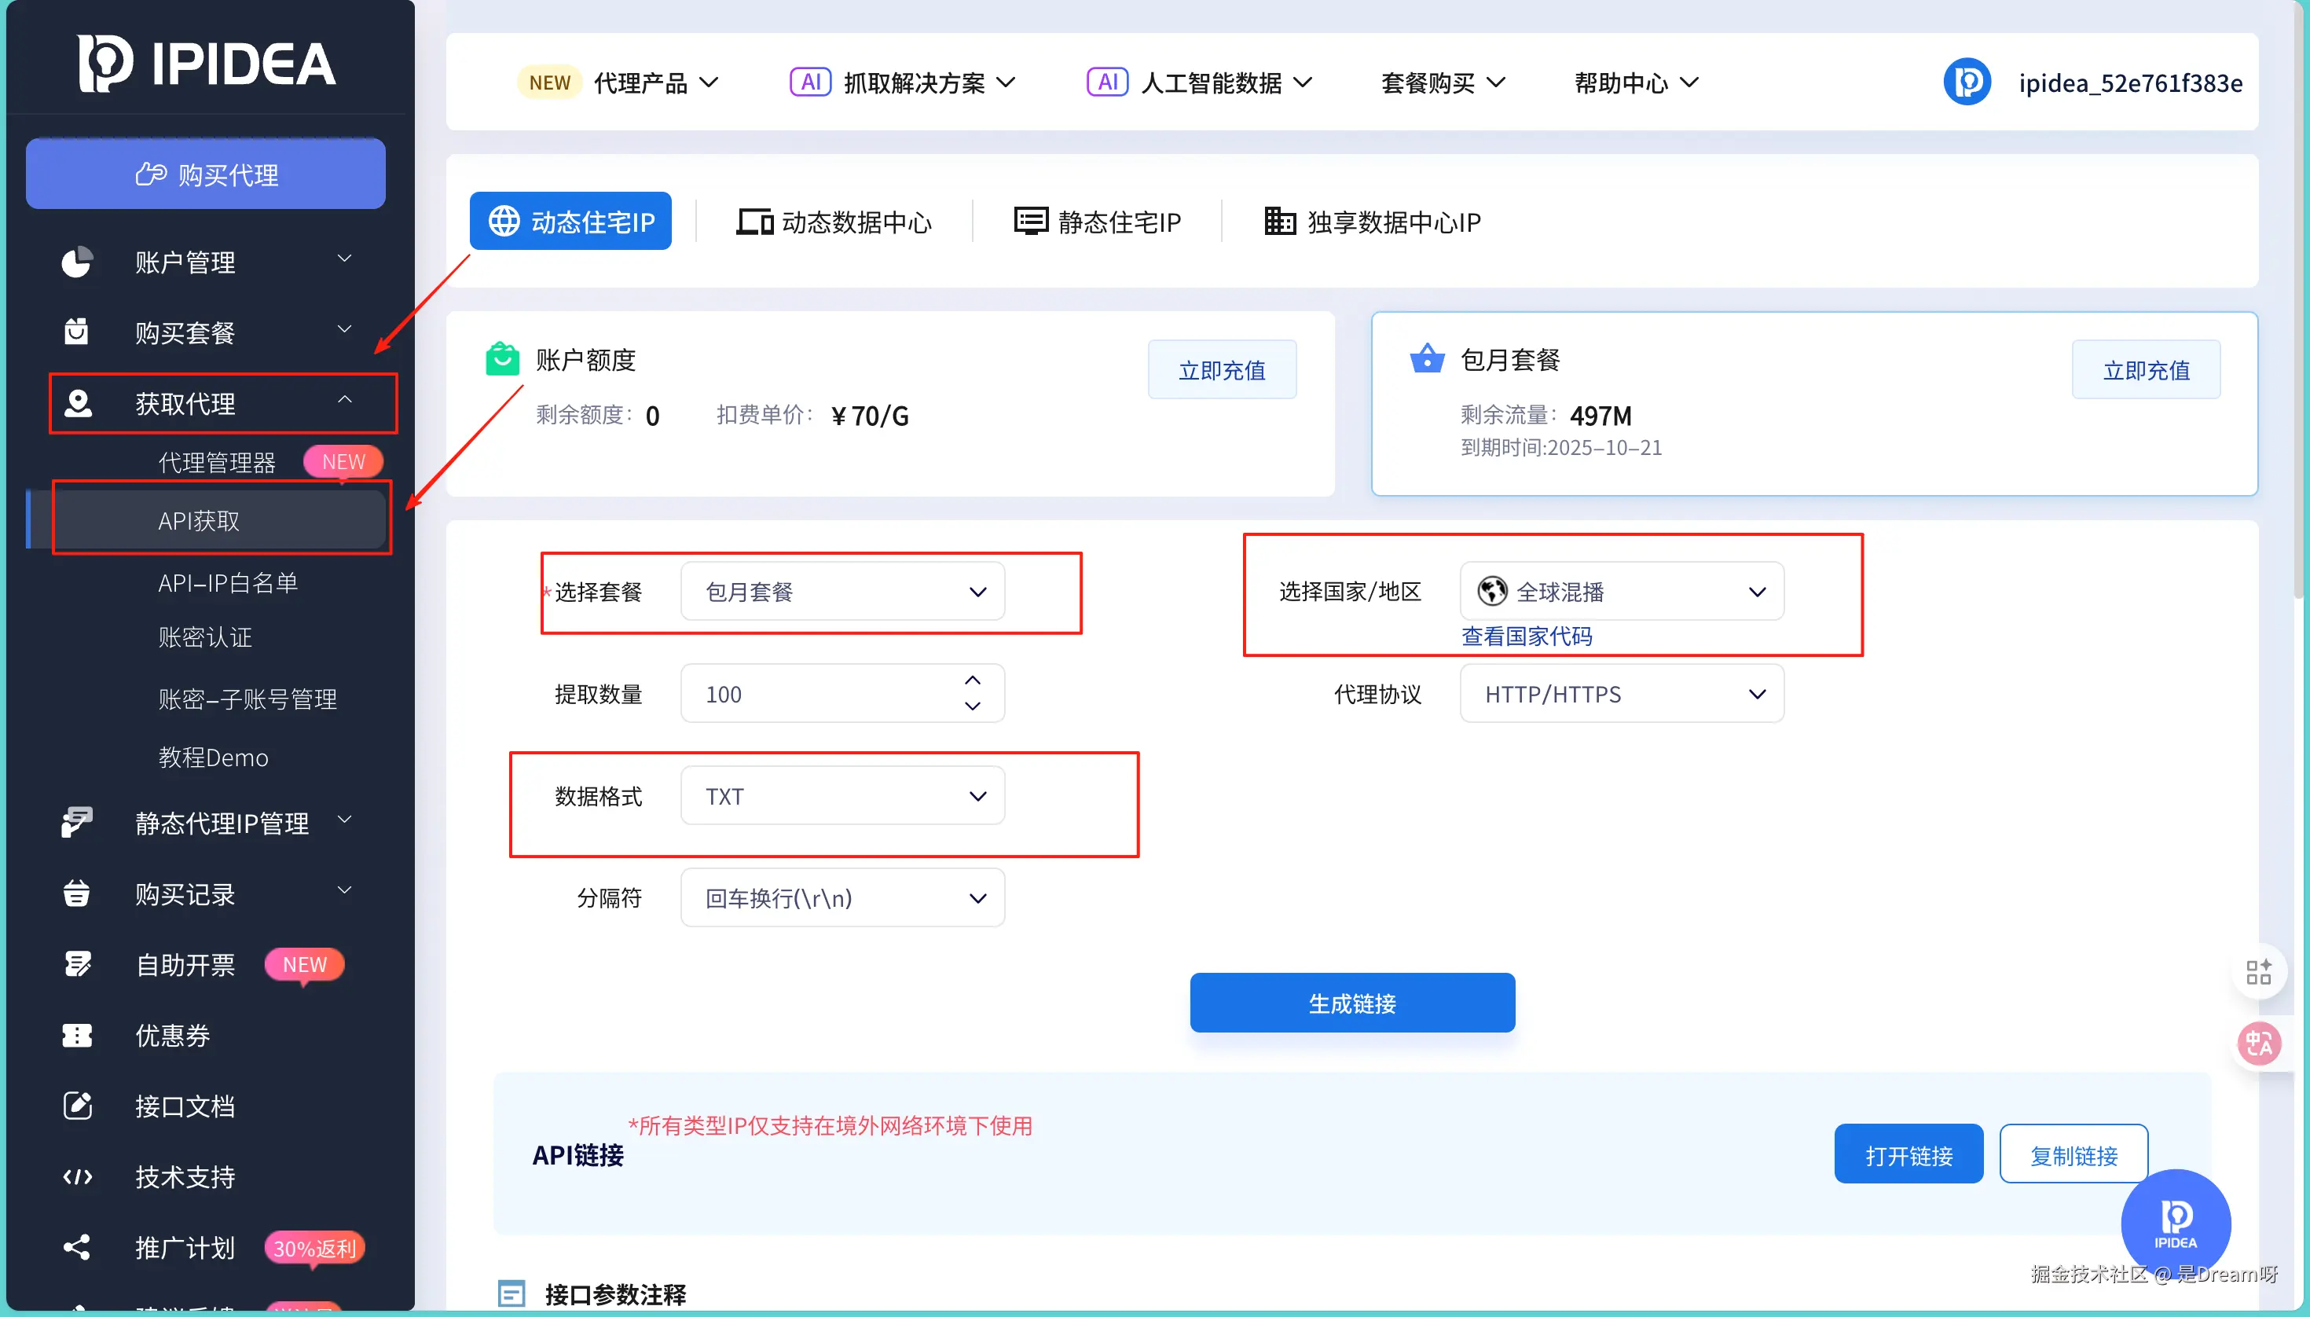Image resolution: width=2310 pixels, height=1317 pixels.
Task: Increase 提取数量 with the up arrow
Action: coord(972,681)
